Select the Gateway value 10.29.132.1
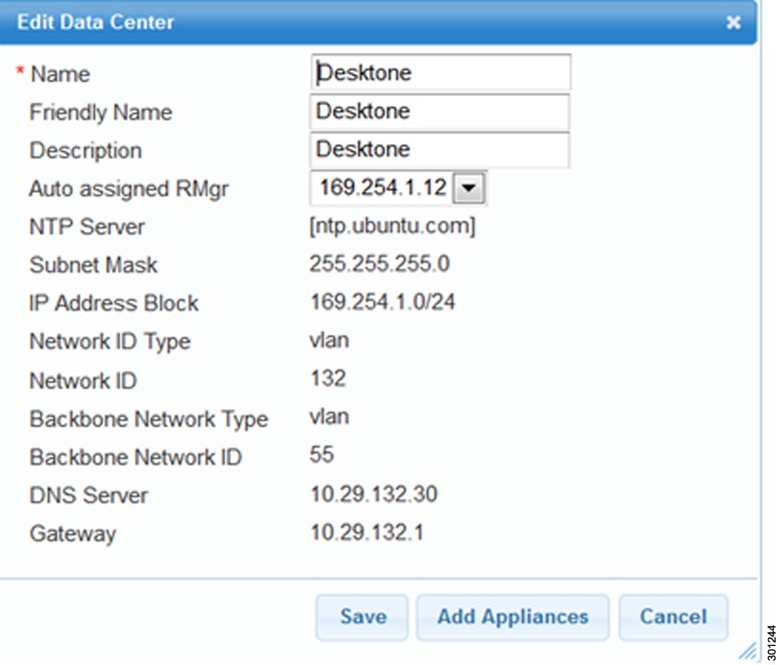 click(x=367, y=532)
